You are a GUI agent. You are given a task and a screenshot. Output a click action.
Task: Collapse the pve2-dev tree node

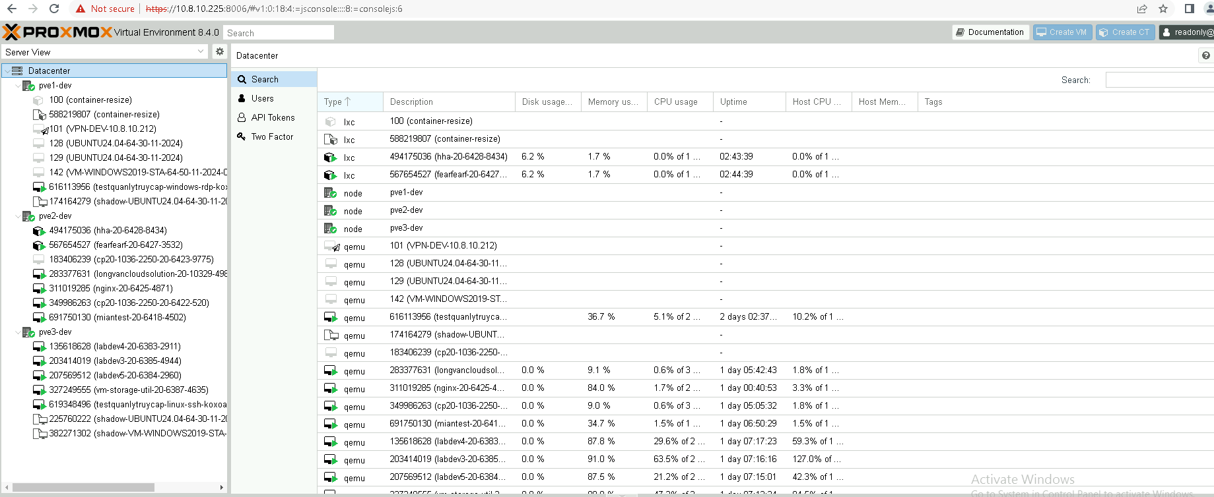click(x=18, y=216)
